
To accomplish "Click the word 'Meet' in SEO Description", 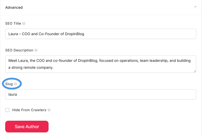I will [13, 61].
